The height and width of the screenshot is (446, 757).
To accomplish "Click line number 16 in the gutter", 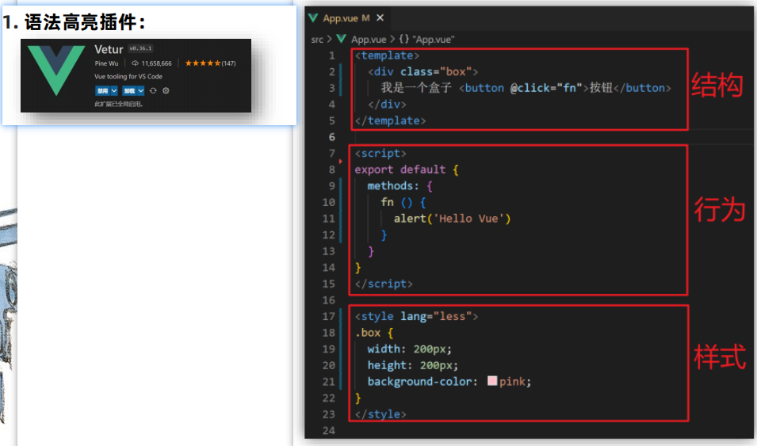I will point(328,300).
